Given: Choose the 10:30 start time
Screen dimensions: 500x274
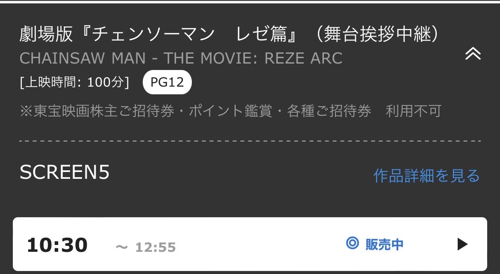Looking at the screenshot, I should 57,245.
